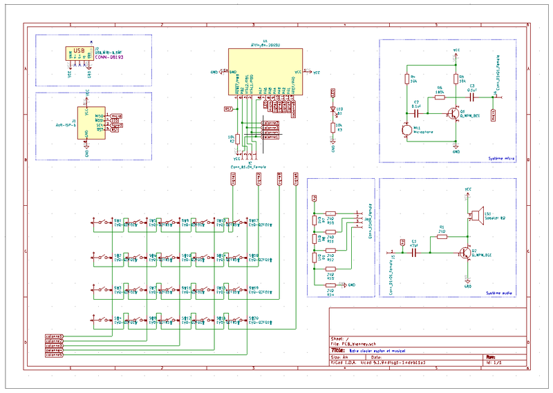Select the LS1 speaker symbol
The width and height of the screenshot is (553, 393).
[x=476, y=216]
